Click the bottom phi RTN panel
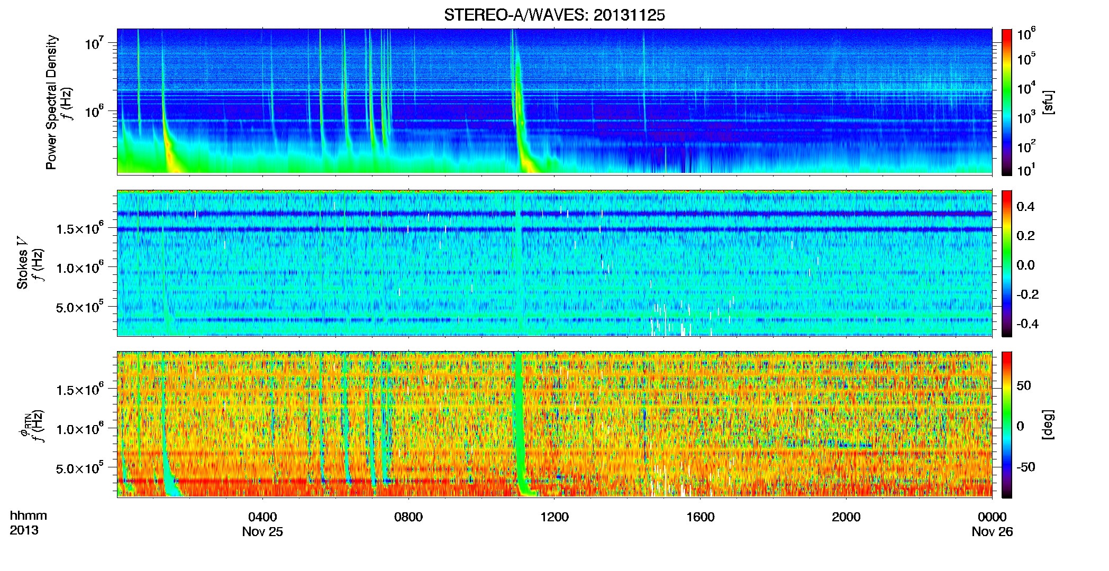Image resolution: width=1109 pixels, height=571 pixels. pos(554,425)
